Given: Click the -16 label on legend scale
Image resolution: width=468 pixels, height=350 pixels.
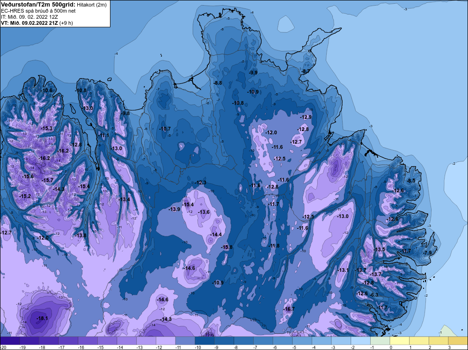Looking at the screenshot, I should (x=80, y=348).
